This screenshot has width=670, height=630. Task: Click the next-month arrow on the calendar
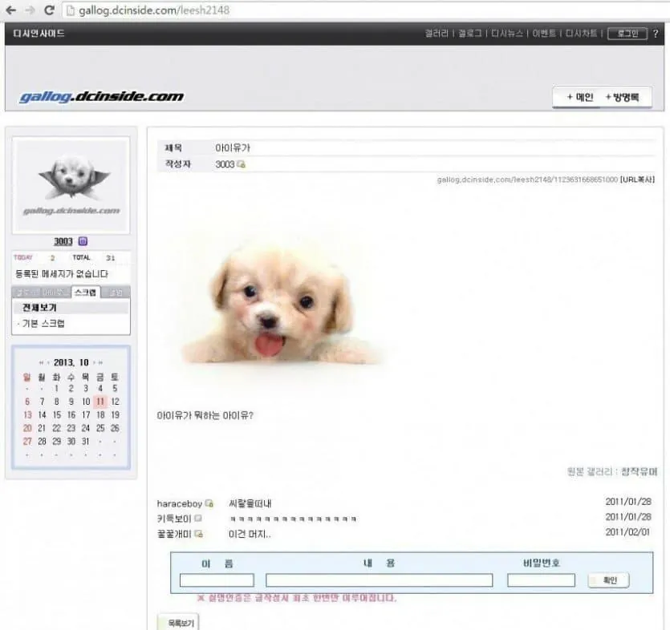[94, 361]
